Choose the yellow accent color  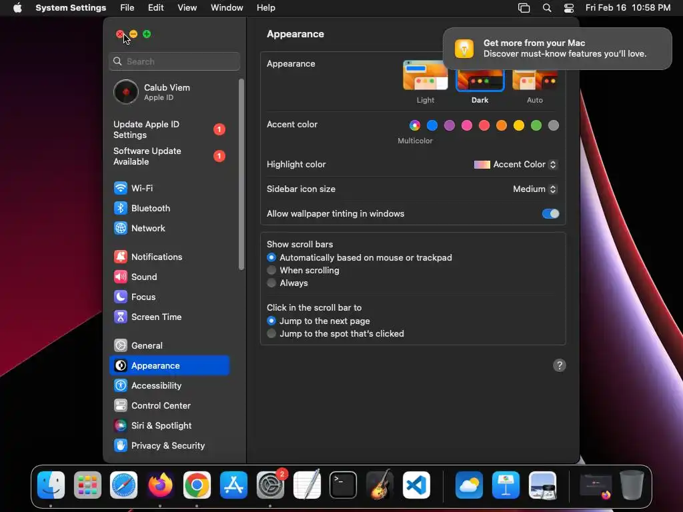(519, 125)
